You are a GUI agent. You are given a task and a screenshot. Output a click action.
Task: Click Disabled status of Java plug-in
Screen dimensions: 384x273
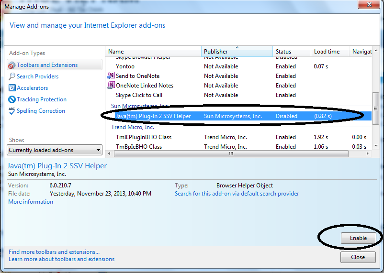(286, 116)
